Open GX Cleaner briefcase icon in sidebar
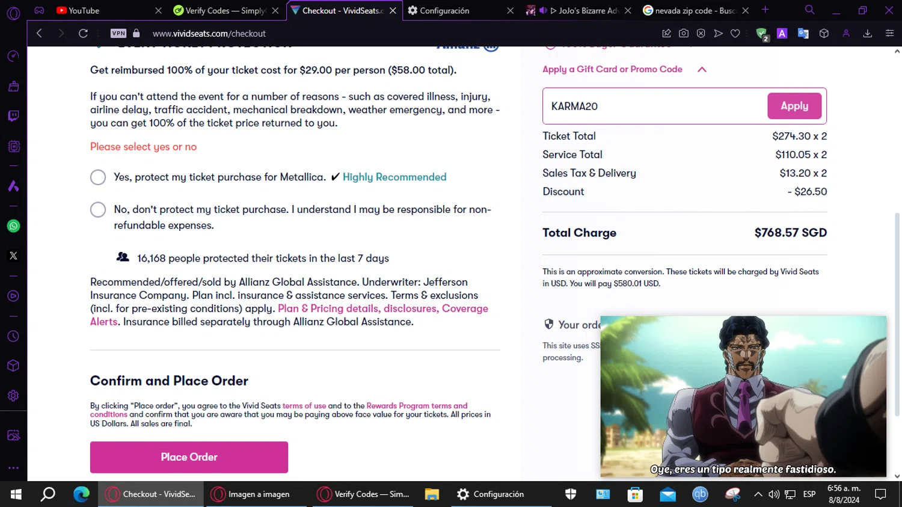The width and height of the screenshot is (902, 507). [13, 86]
